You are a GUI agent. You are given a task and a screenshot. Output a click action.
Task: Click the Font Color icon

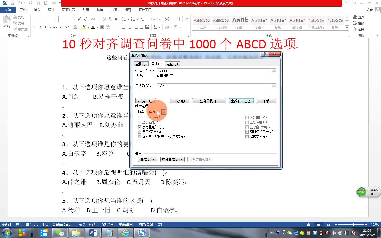[x=93, y=27]
